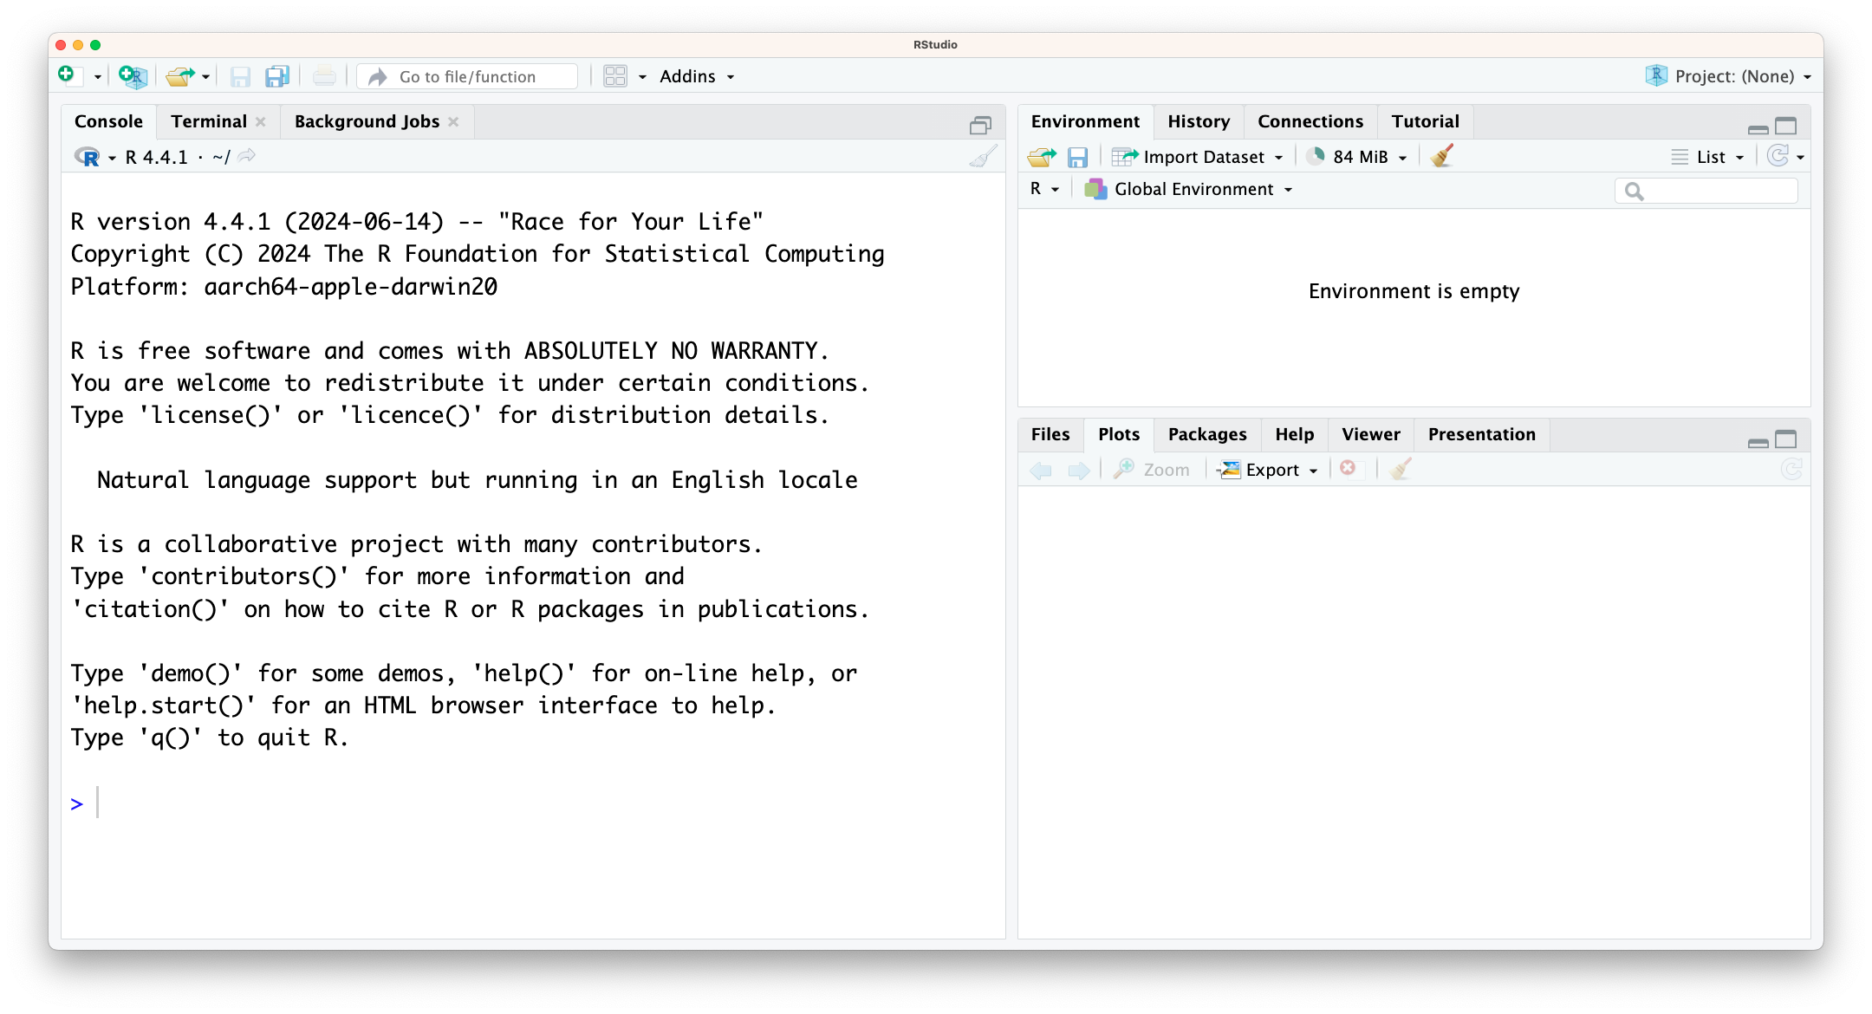Viewport: 1872px width, 1014px height.
Task: Focus the Go to file/function field
Action: (468, 76)
